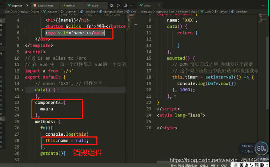Click 'export default {' line in app.vue
Image resolution: width=270 pixels, height=167 pixels.
click(45, 77)
